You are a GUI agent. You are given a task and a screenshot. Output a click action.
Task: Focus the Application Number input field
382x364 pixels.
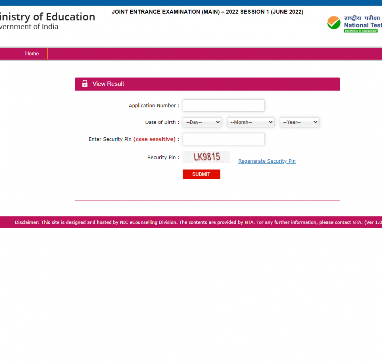click(x=223, y=106)
